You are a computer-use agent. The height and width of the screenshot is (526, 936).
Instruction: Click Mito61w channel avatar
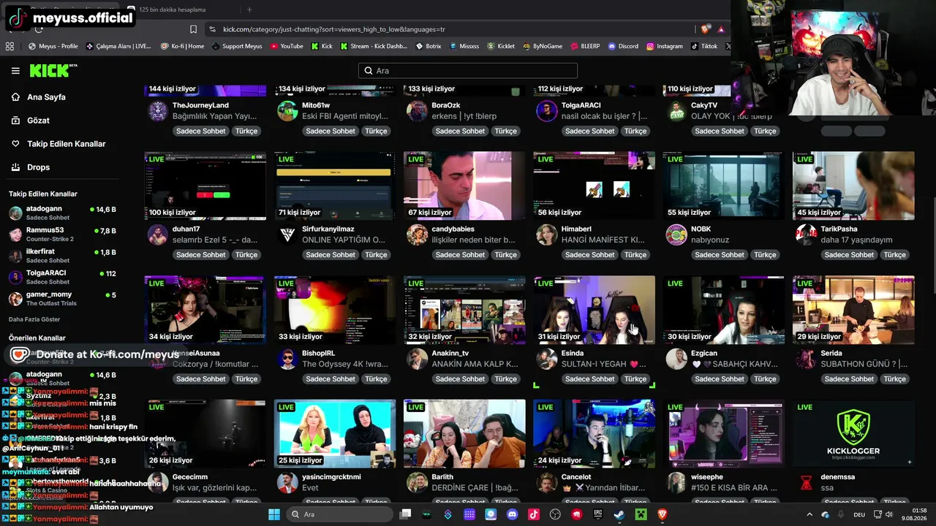(x=287, y=111)
